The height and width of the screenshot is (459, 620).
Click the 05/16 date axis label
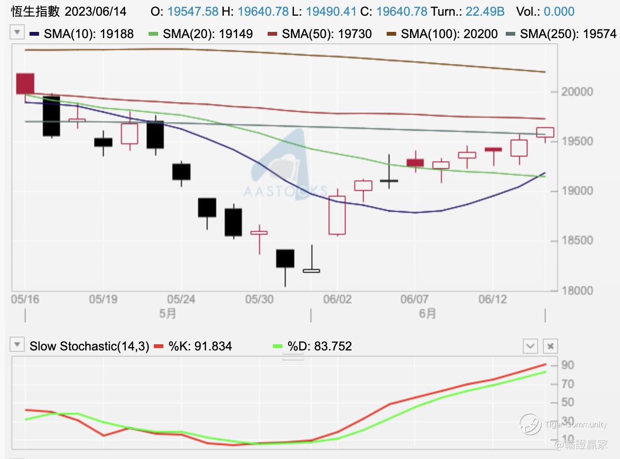pos(25,299)
